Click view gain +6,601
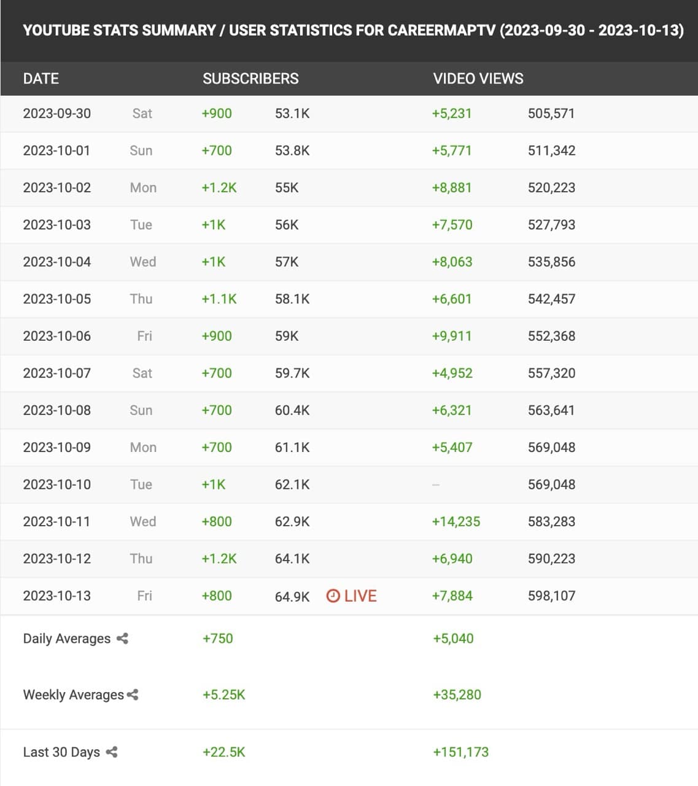Image resolution: width=698 pixels, height=786 pixels. coord(452,299)
